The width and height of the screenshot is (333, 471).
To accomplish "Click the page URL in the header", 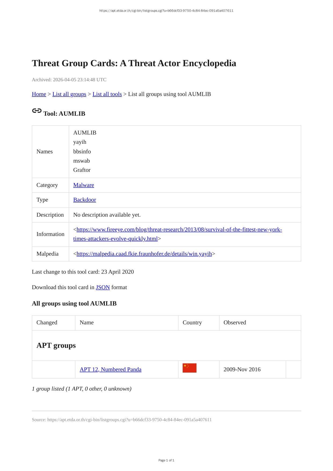I will click(166, 11).
